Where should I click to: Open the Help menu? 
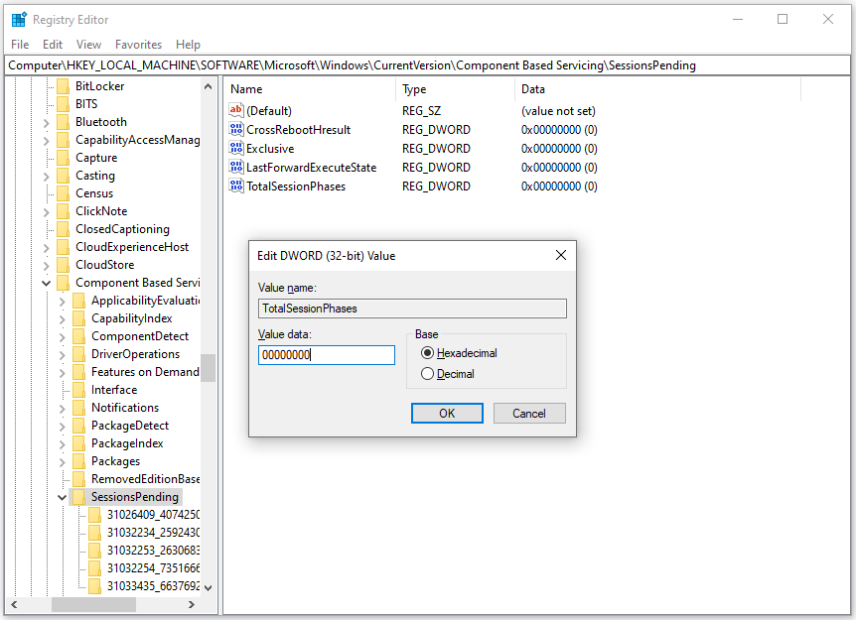click(188, 45)
